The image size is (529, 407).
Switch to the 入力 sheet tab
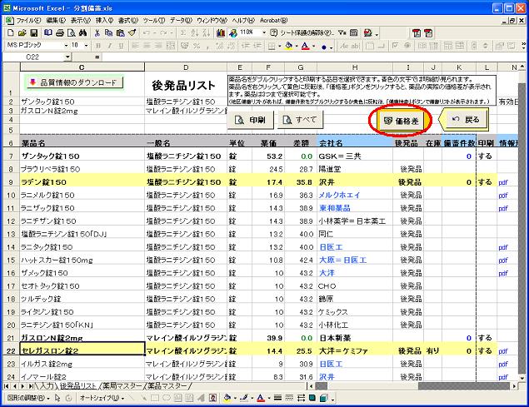coord(47,386)
